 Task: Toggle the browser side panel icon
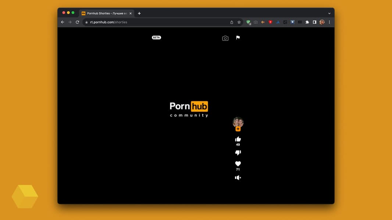(314, 22)
